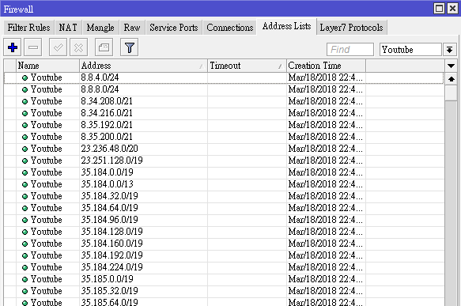Select address 8.34.216.0/21
This screenshot has height=306, width=461.
224,113
